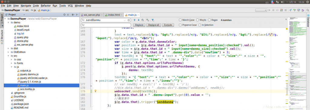This screenshot has height=110, width=310.
Task: Click the show history icon in toolbar
Action: point(299,10)
